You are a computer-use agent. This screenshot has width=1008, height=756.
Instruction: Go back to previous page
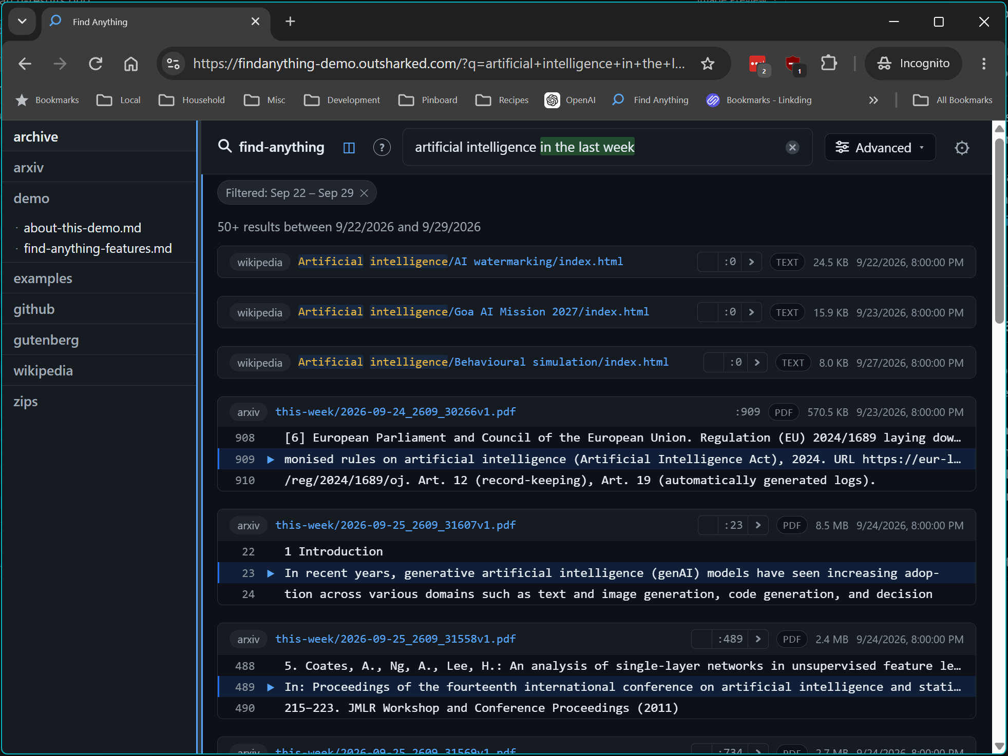tap(25, 64)
